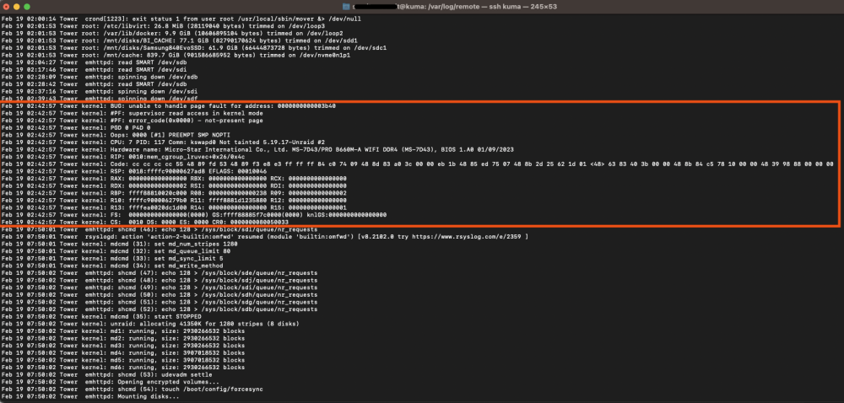The image size is (844, 403).
Task: Click the mdcmd (35) start STOPPED line
Action: pos(102,316)
